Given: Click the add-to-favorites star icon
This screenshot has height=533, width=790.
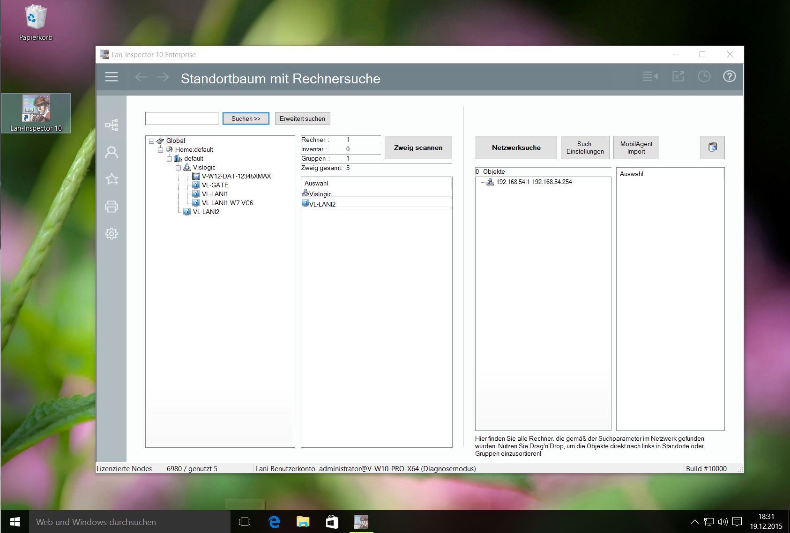Looking at the screenshot, I should click(x=112, y=179).
